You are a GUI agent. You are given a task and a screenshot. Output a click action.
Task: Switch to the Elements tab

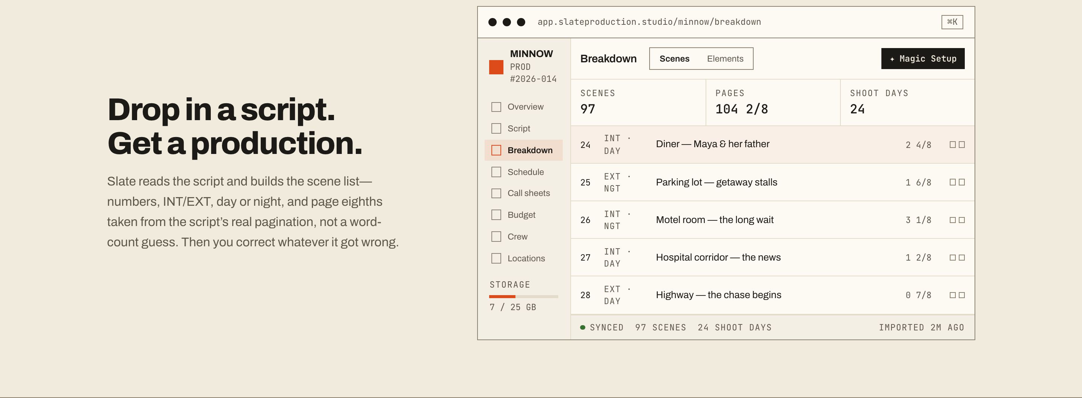(x=725, y=59)
